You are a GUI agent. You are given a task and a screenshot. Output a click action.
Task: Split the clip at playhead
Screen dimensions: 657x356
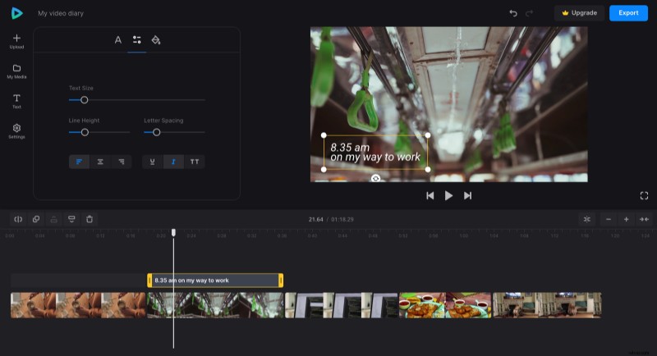coord(18,219)
